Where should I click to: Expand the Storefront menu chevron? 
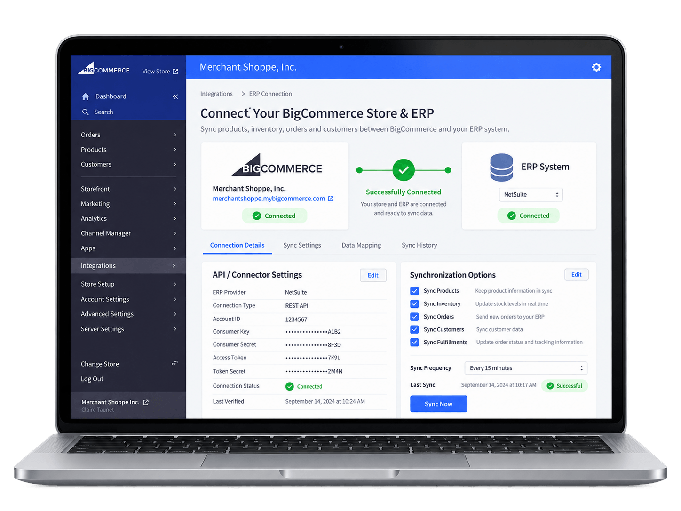[x=175, y=189]
